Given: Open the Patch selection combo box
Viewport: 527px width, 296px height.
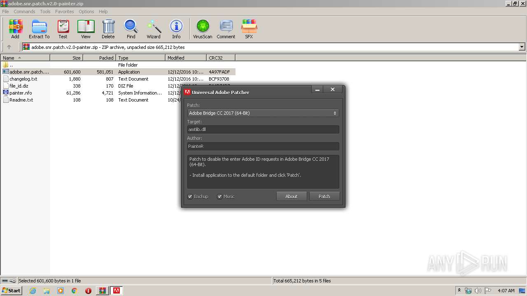Looking at the screenshot, I should pos(263,113).
